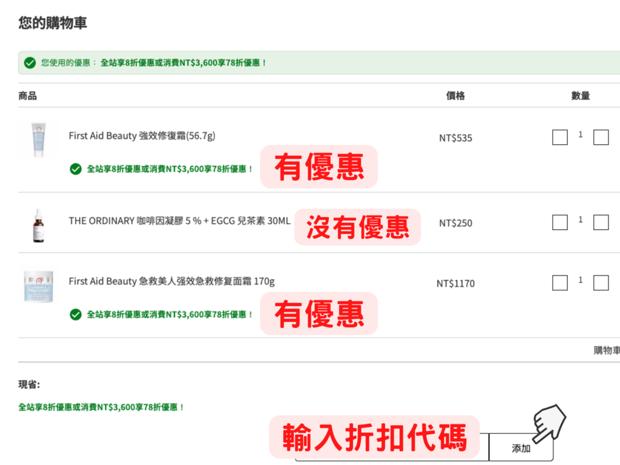Decrease quantity of 強效修復霜(56.7g)
Image resolution: width=620 pixels, height=465 pixels.
coord(560,137)
